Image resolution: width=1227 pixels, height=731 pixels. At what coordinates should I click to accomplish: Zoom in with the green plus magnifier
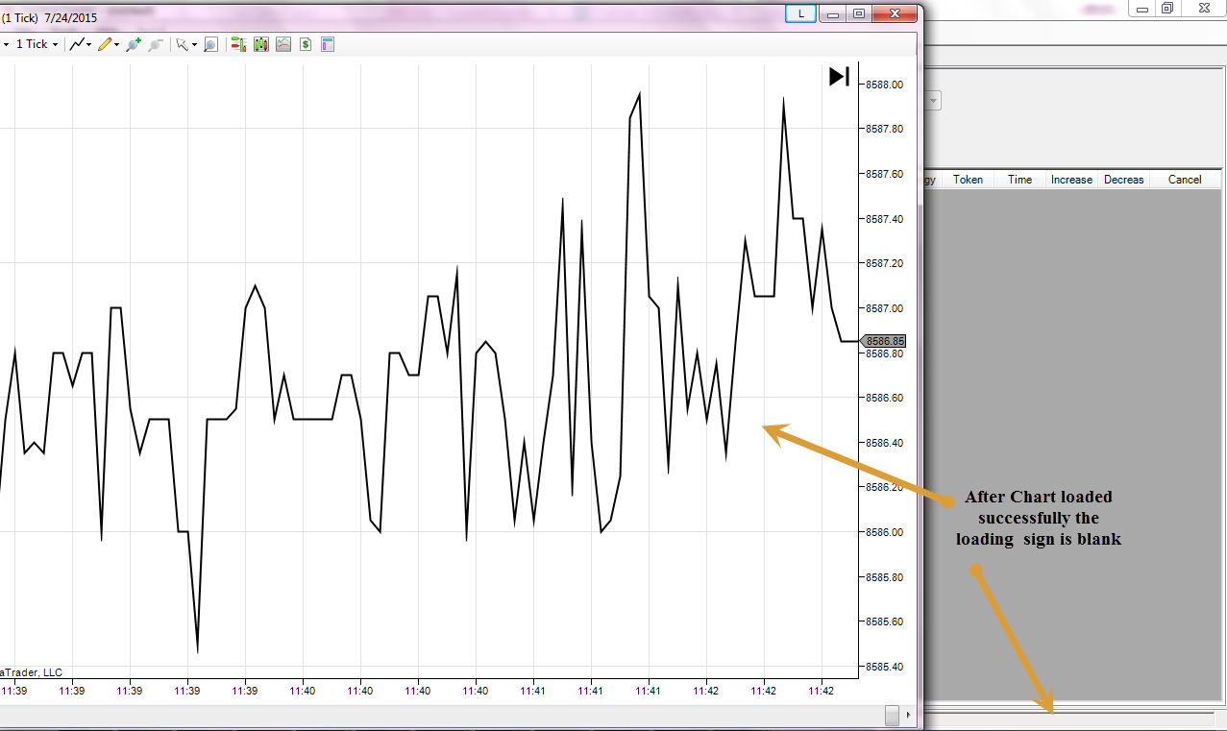[134, 44]
